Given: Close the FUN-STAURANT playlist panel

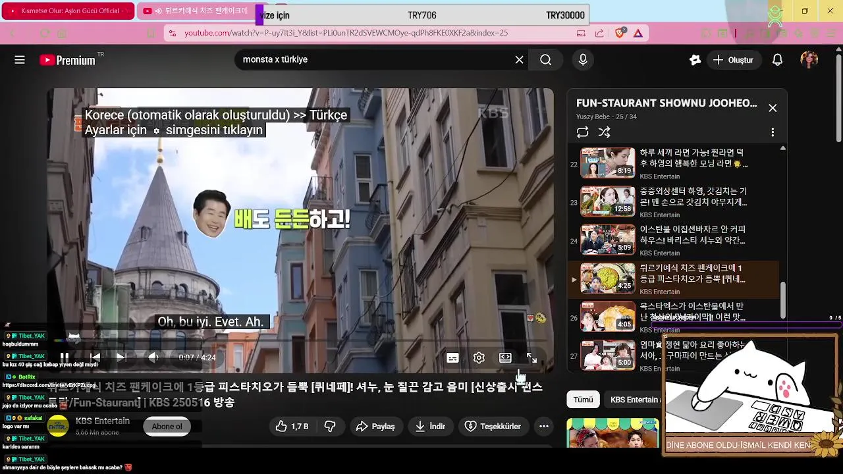Looking at the screenshot, I should pos(773,108).
